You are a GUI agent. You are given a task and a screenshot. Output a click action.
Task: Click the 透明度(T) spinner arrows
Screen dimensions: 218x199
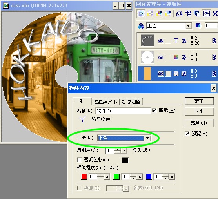click(x=118, y=151)
